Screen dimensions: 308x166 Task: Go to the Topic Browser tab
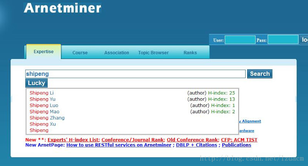tap(153, 53)
